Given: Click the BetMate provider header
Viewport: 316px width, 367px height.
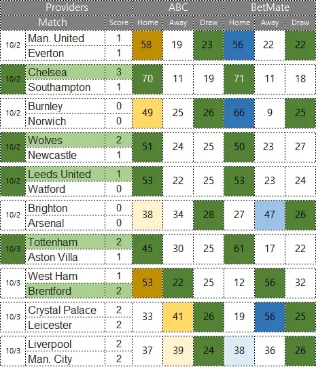Looking at the screenshot, I should click(x=270, y=7).
